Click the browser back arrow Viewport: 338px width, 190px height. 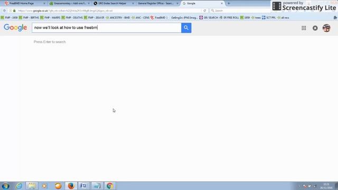click(5, 11)
